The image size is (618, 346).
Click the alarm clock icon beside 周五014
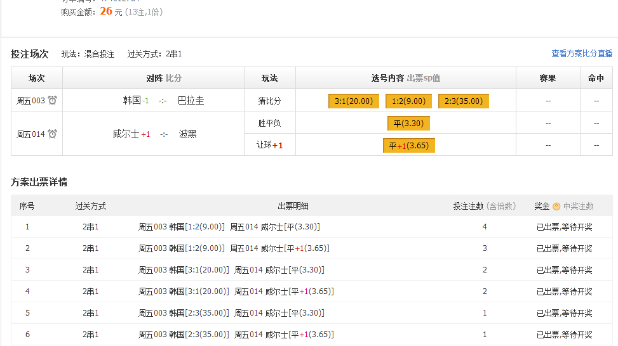[53, 134]
